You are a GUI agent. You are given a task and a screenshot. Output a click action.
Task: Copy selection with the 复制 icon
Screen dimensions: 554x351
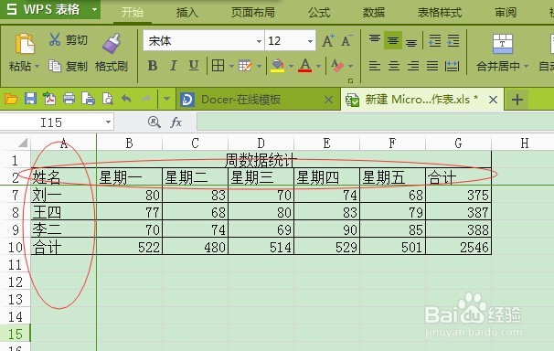point(55,66)
